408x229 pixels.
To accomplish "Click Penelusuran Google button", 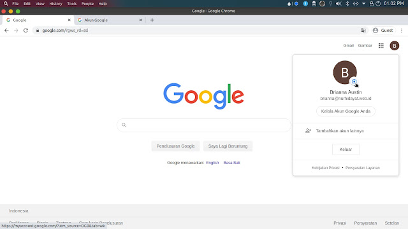I will [175, 146].
